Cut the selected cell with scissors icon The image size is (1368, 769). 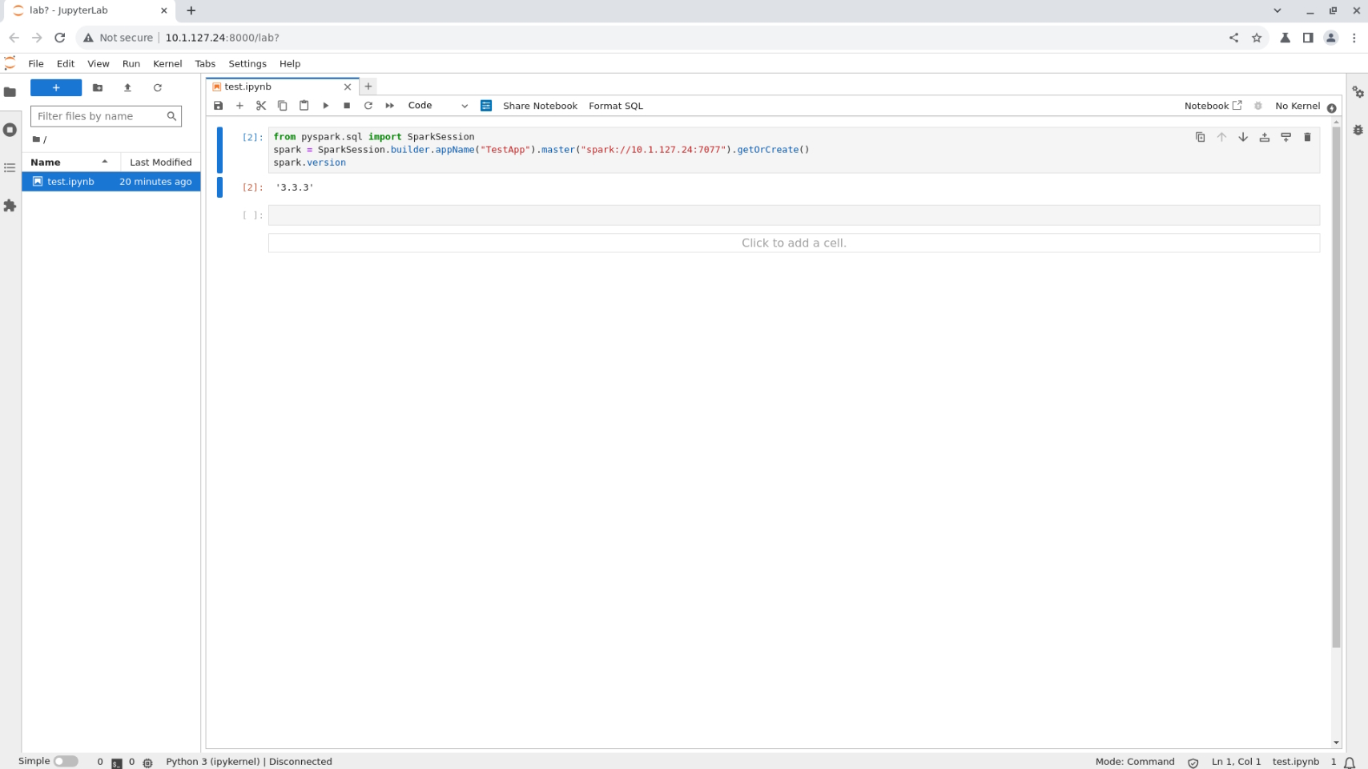(x=261, y=105)
